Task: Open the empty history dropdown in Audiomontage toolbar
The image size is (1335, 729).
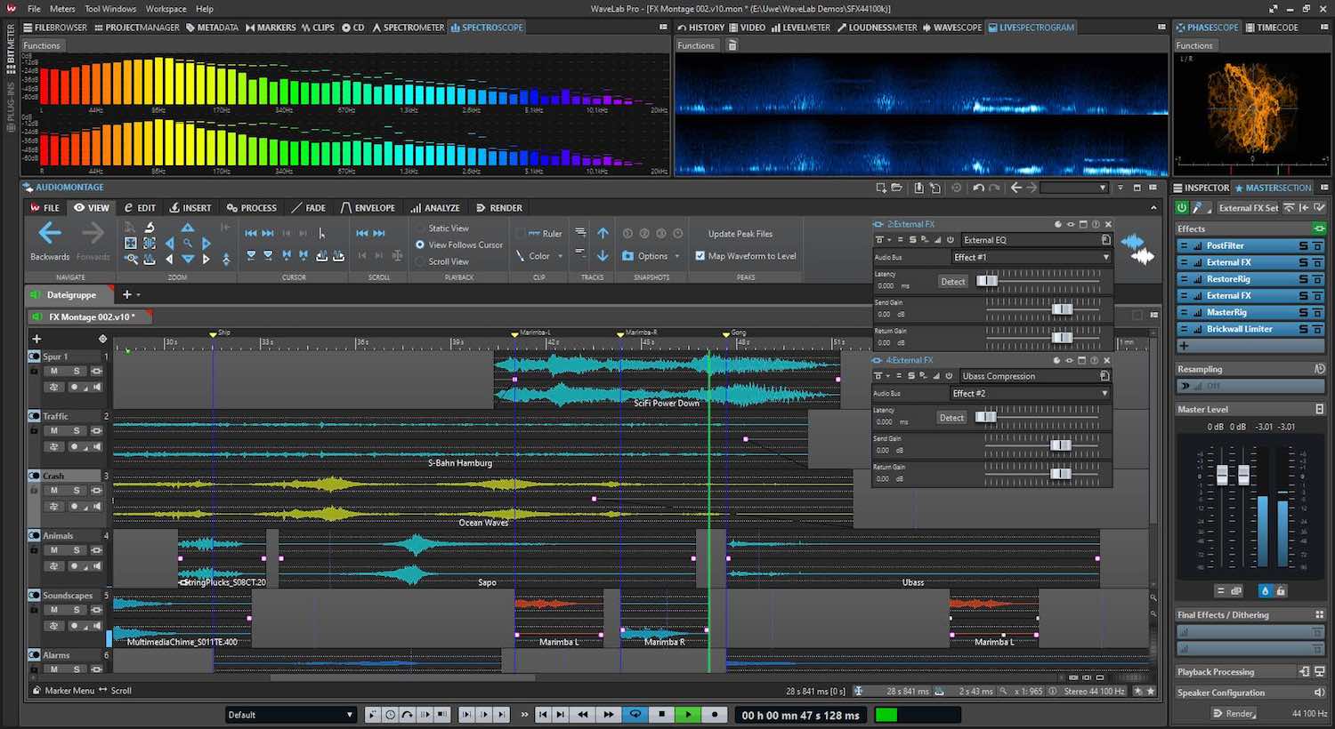Action: (1074, 188)
